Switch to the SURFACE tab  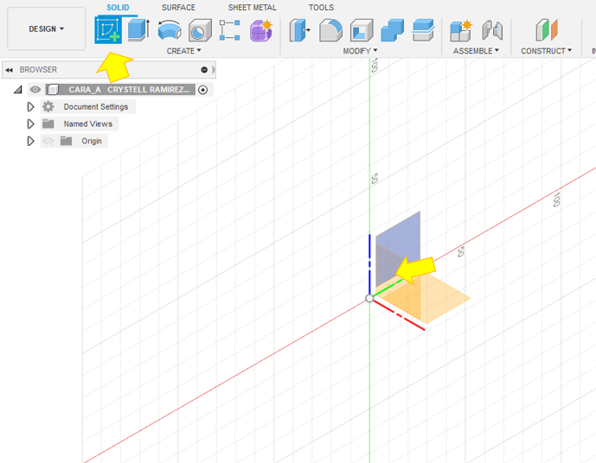click(179, 8)
